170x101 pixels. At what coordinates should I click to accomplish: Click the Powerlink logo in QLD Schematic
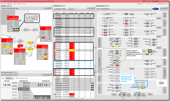[x=155, y=9]
